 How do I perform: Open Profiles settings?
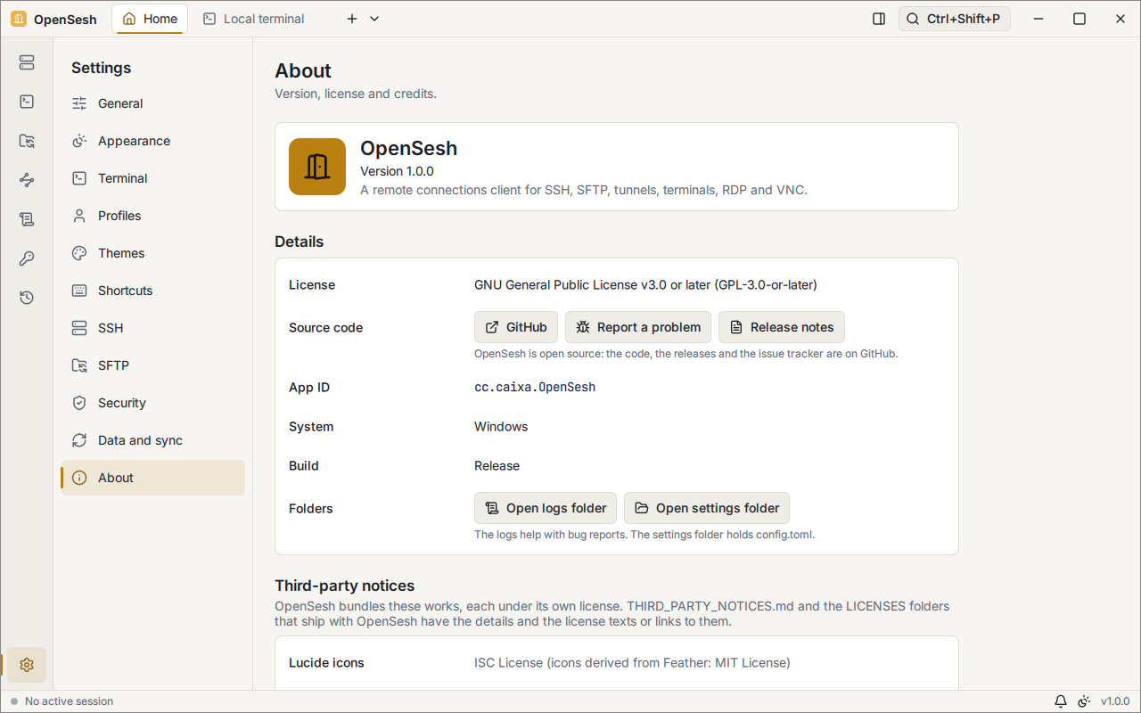click(152, 216)
